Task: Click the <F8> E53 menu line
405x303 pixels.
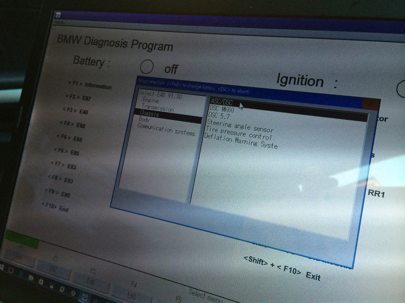Action: pyautogui.click(x=60, y=179)
